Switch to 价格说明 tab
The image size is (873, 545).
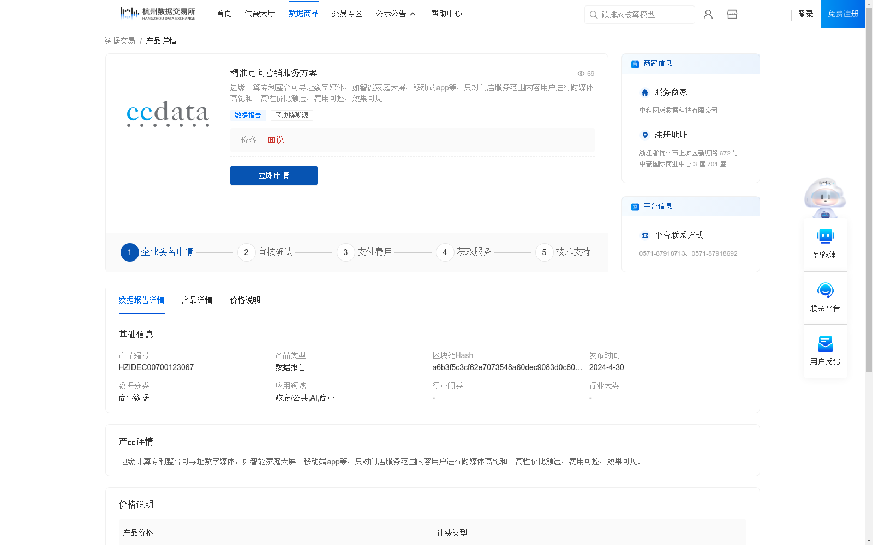[245, 300]
